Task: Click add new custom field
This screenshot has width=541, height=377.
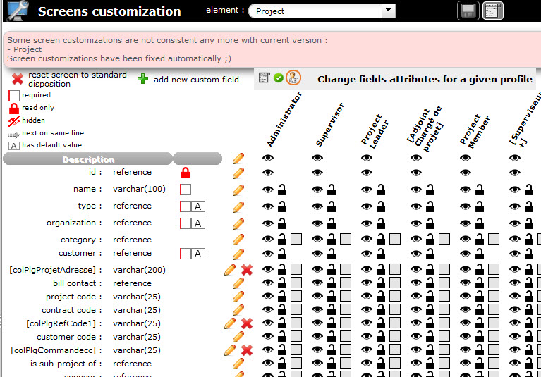Action: click(188, 80)
